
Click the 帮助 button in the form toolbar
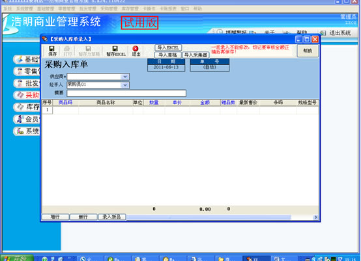point(308,51)
